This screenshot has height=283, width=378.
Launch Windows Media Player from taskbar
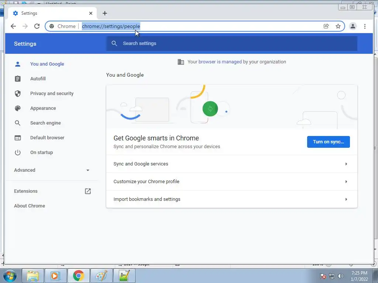point(55,276)
